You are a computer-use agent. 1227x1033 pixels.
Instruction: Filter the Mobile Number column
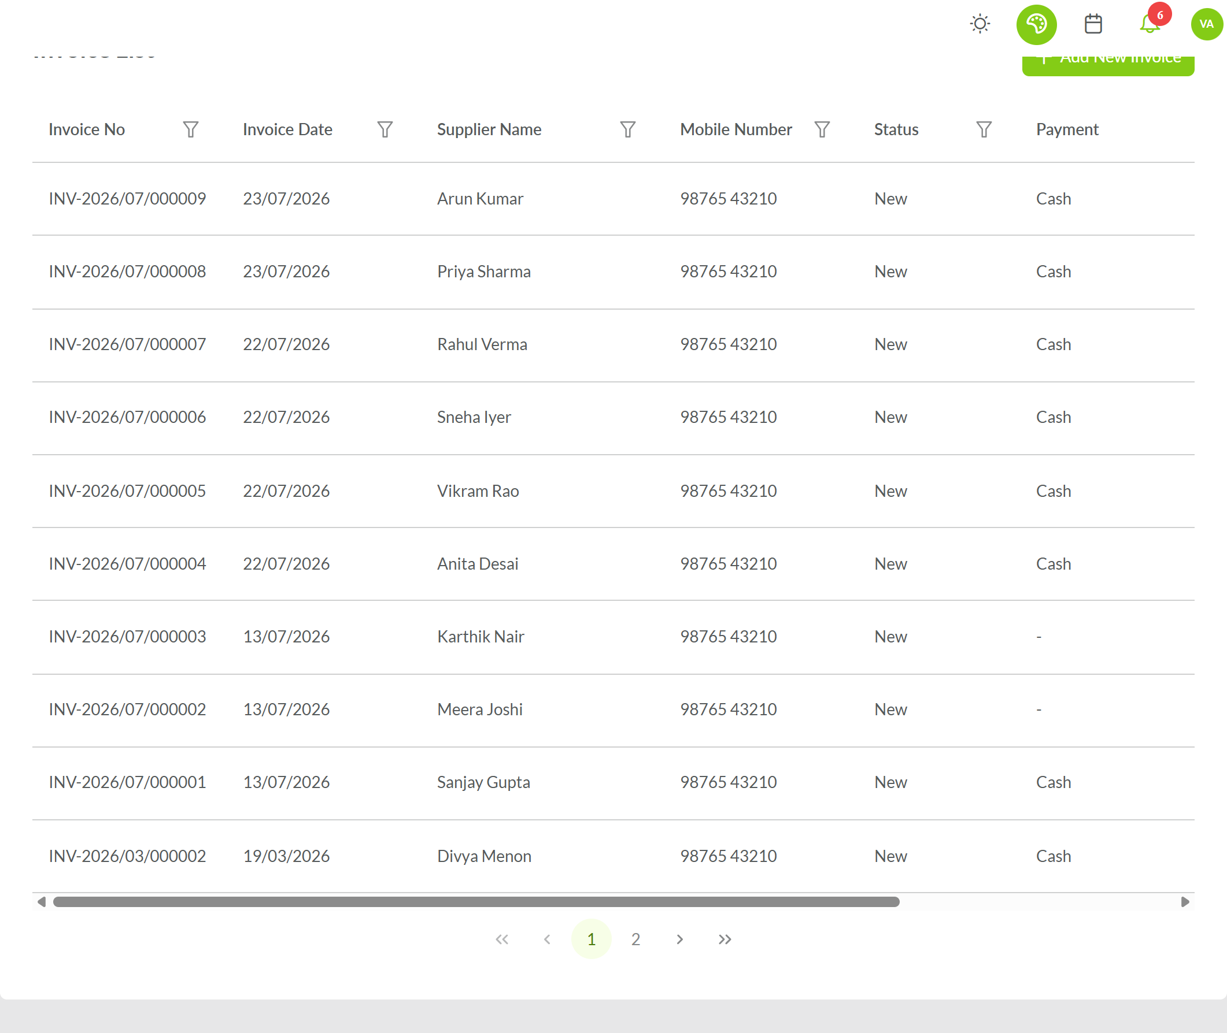point(822,129)
